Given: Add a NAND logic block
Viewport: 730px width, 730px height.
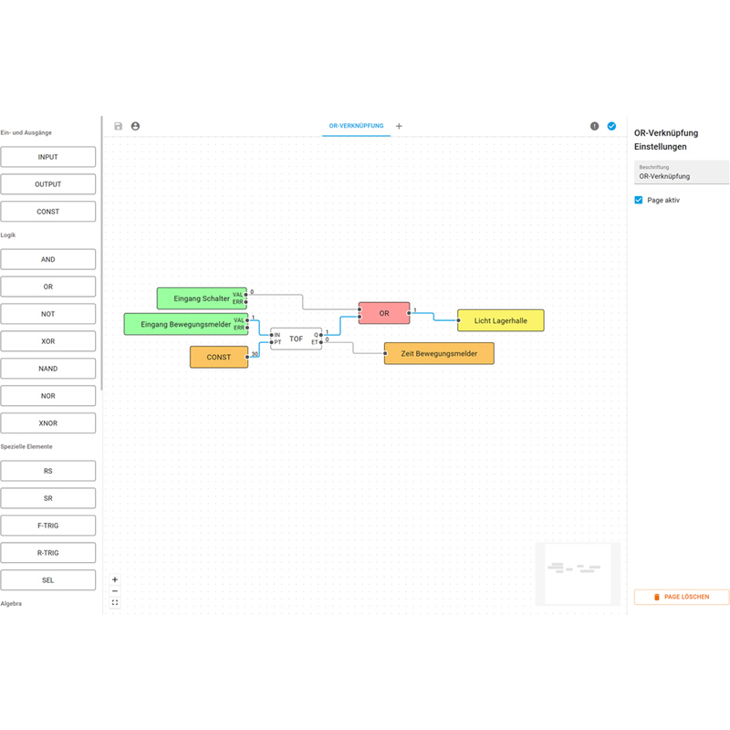Looking at the screenshot, I should 48,369.
